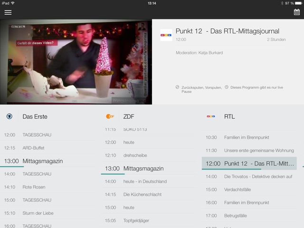Tap the RTL channel logo in list
Image resolution: width=304 pixels, height=228 pixels.
(x=210, y=116)
